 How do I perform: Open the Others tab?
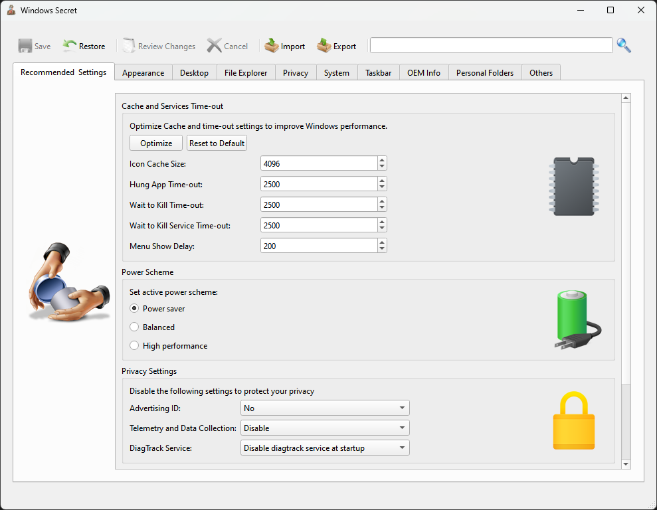[x=541, y=72]
